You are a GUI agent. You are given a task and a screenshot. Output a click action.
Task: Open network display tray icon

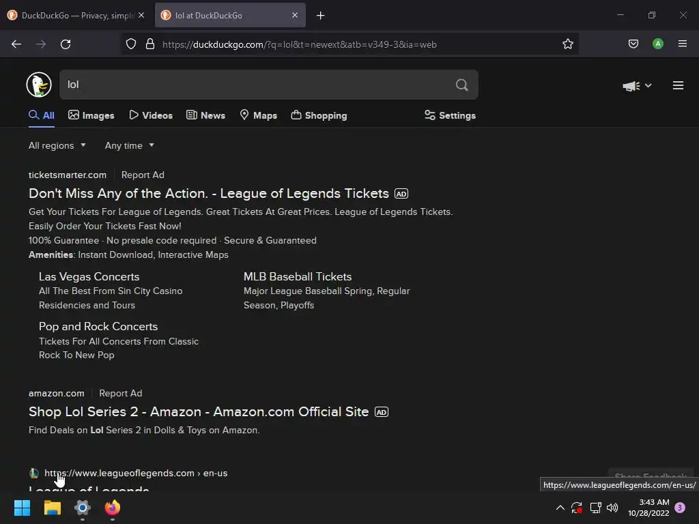point(595,508)
